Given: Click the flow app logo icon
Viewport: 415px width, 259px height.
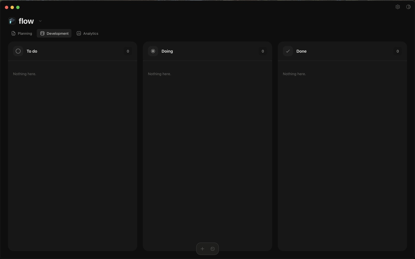Looking at the screenshot, I should click(12, 21).
